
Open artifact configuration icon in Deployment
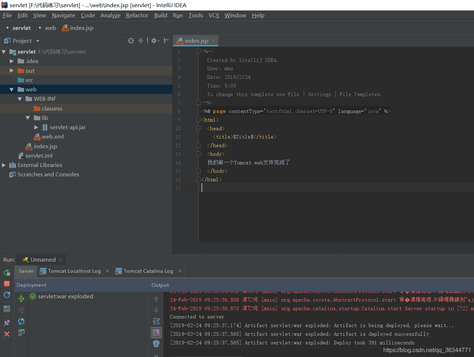pos(21,332)
